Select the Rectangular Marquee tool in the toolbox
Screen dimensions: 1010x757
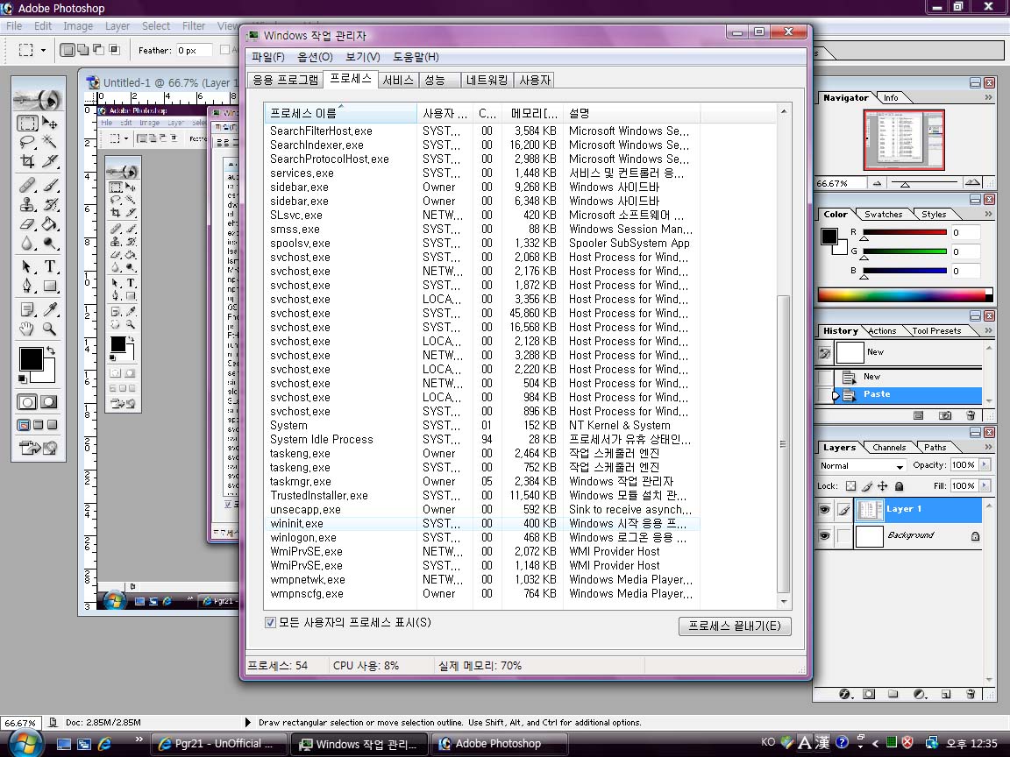pyautogui.click(x=27, y=123)
